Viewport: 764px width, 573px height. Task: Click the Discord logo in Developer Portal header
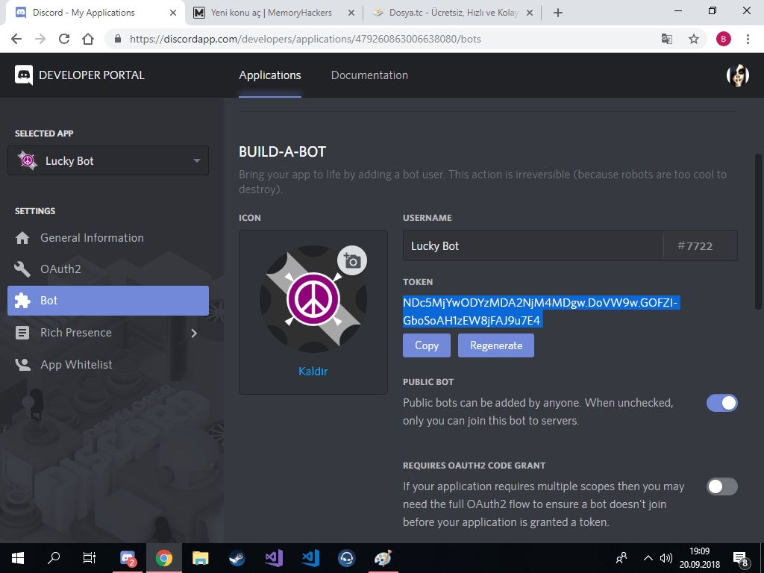pos(23,75)
